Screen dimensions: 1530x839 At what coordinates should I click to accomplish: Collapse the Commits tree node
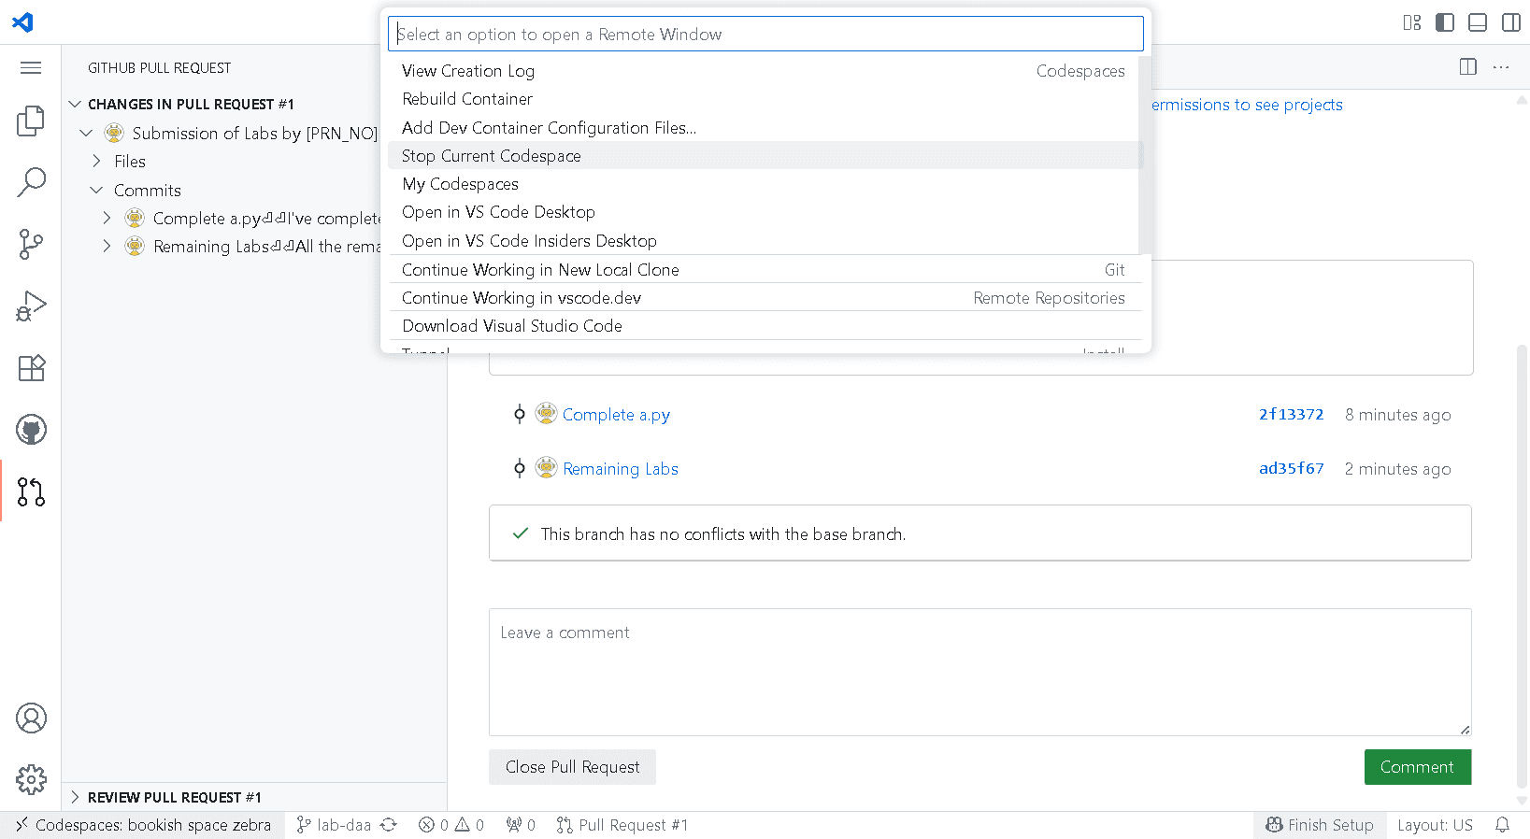click(x=96, y=190)
